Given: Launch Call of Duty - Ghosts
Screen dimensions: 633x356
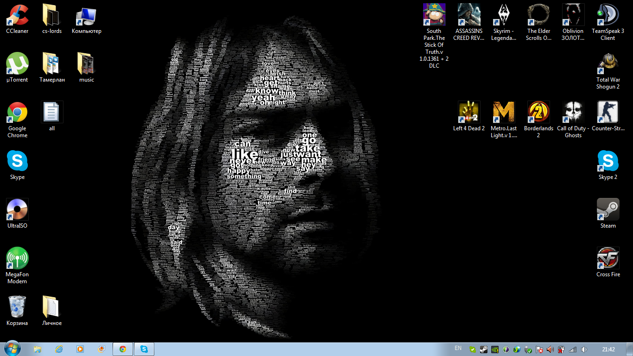Looking at the screenshot, I should click(x=573, y=120).
